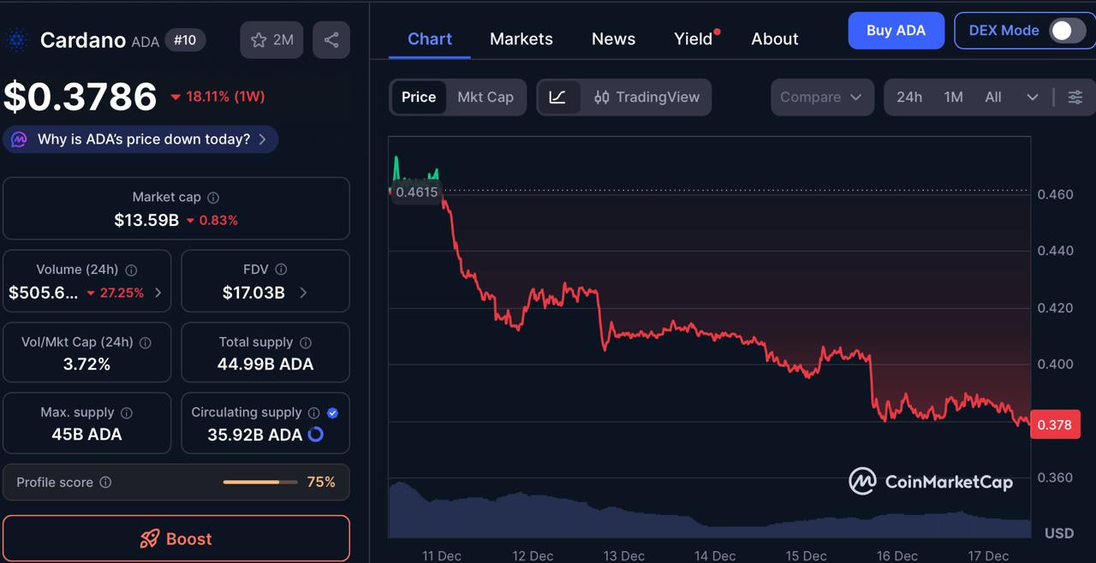
Task: Click the verified checkmark beside Circulating supply
Action: 332,412
